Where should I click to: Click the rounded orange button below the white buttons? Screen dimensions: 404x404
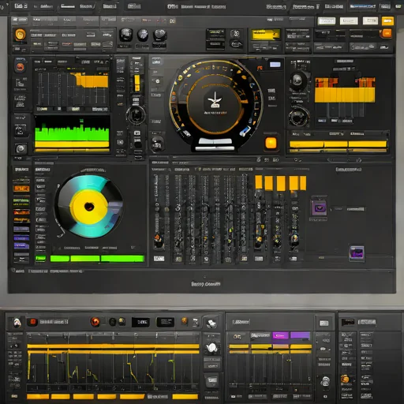pos(386,33)
